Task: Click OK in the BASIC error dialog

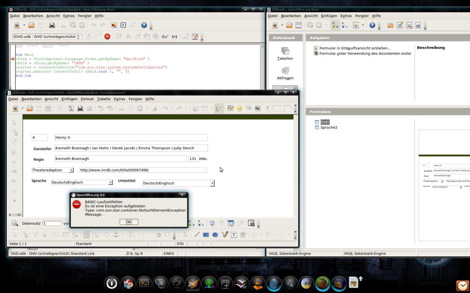Action: 129,222
